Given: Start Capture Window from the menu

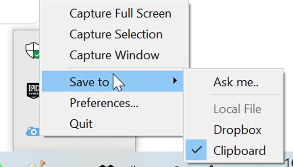Looking at the screenshot, I should click(x=114, y=55).
